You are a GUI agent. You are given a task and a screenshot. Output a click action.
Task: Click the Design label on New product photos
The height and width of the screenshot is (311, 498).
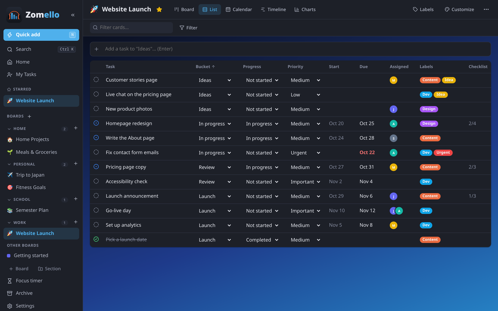(x=429, y=109)
